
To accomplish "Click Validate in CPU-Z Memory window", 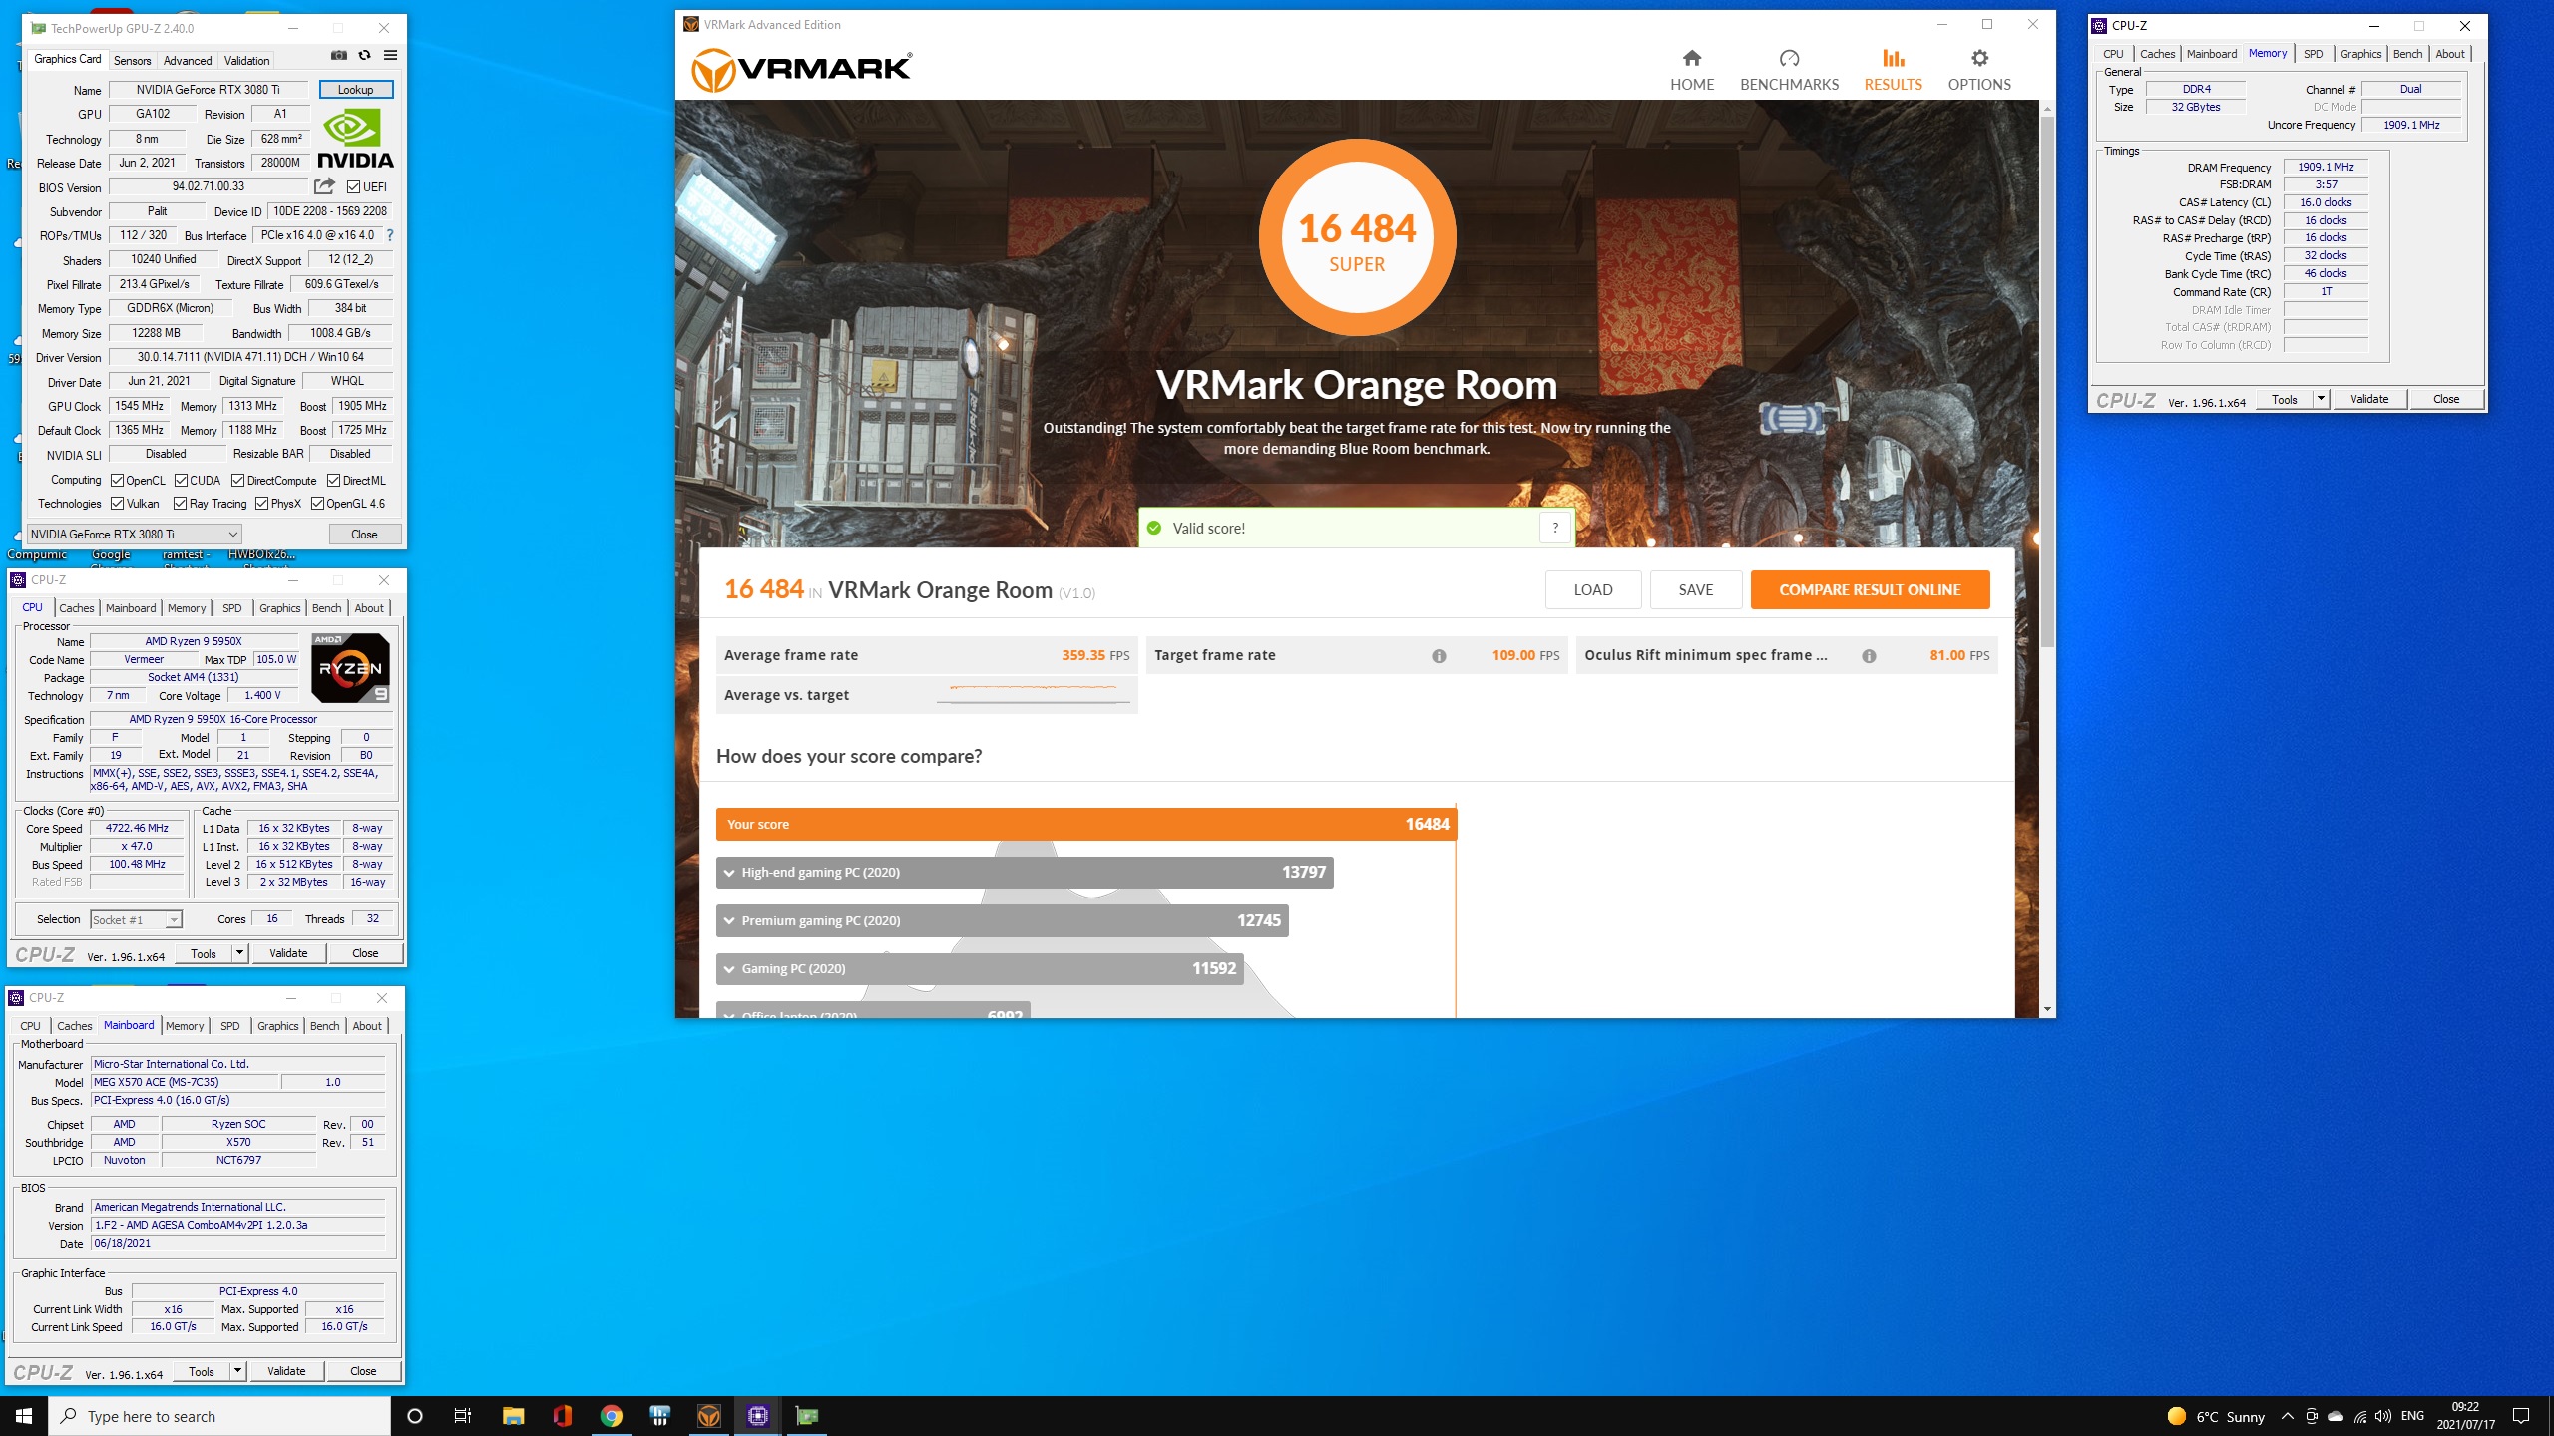I will [x=2369, y=400].
